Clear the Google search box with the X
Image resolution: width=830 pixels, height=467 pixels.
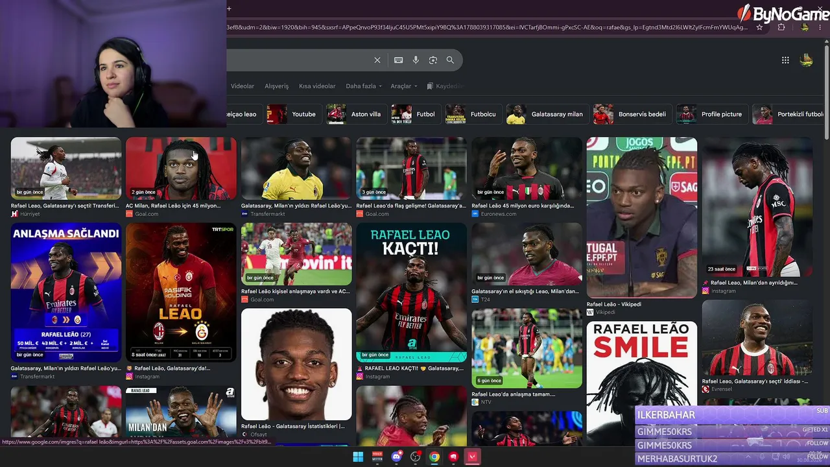377,60
